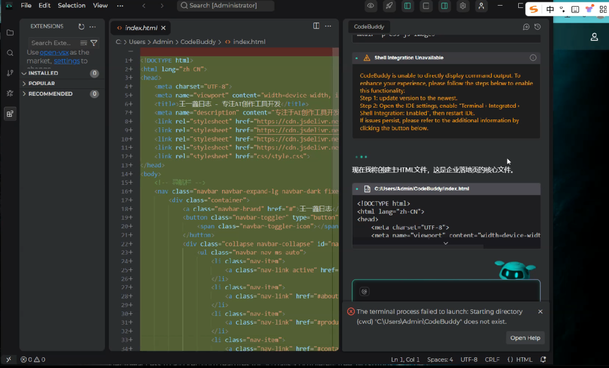609x368 pixels.
Task: Open the Source Control view icon
Action: [x=10, y=73]
